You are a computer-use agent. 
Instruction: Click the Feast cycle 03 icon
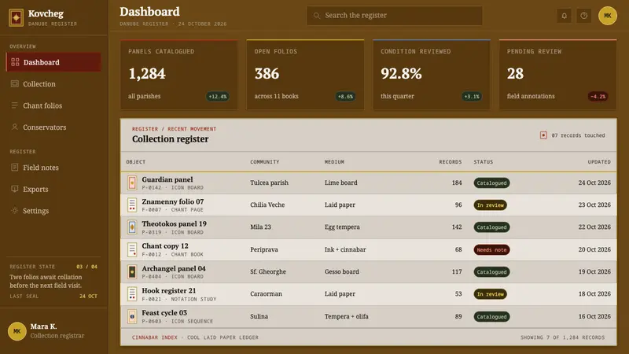tap(132, 316)
